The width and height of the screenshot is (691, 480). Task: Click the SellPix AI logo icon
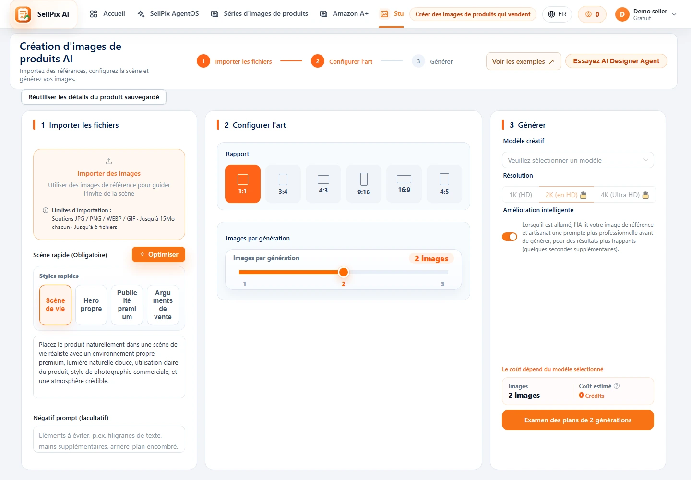tap(23, 14)
